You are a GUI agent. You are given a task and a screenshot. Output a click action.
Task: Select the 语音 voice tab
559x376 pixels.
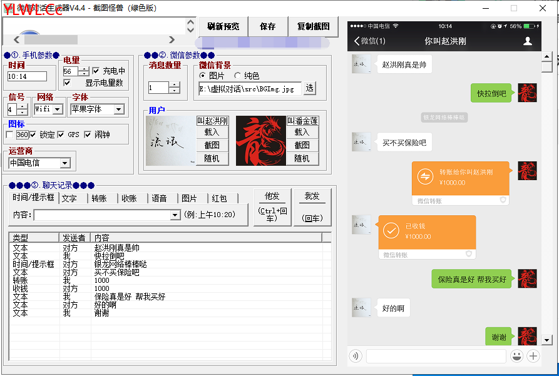159,198
